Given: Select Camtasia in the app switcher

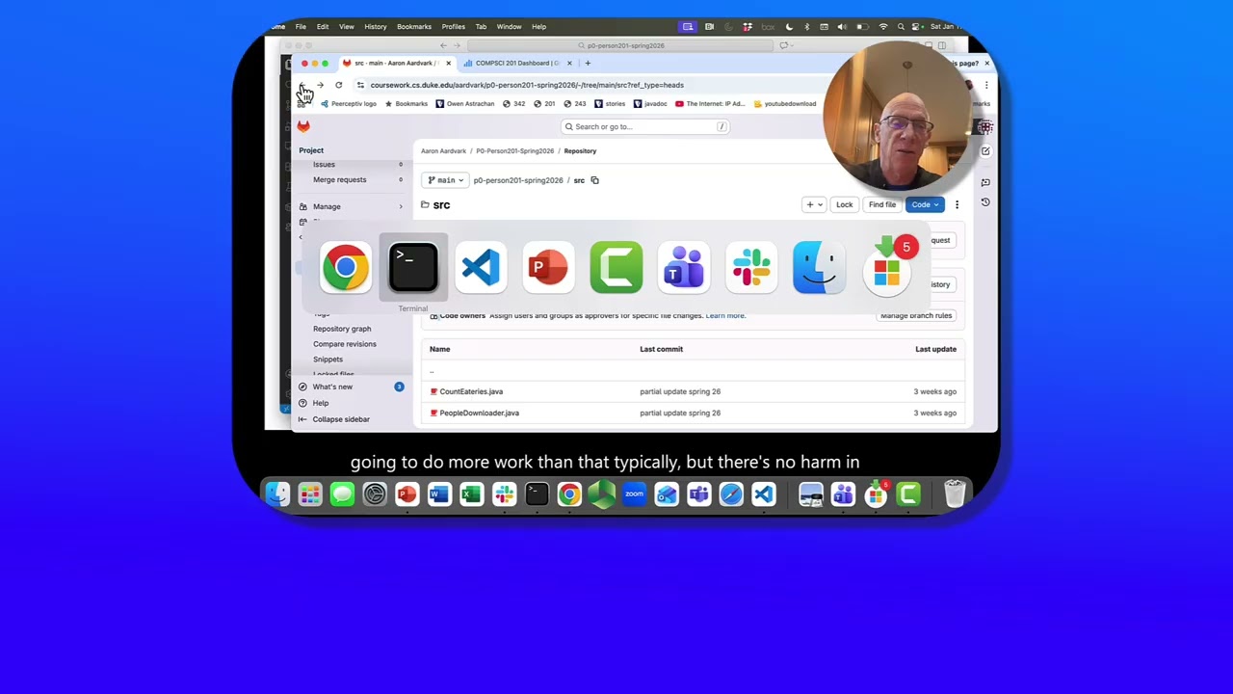Looking at the screenshot, I should (616, 267).
